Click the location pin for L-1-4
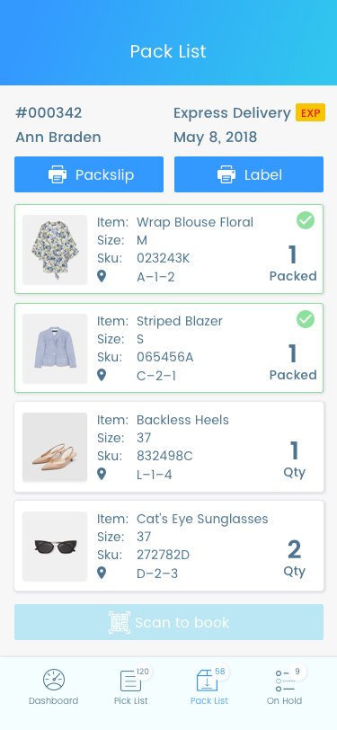 (102, 474)
